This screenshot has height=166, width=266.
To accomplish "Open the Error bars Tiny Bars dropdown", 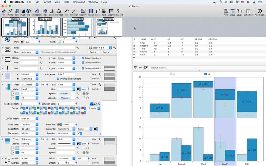I will [x=29, y=124].
